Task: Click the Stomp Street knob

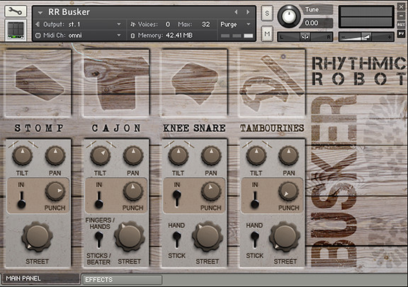Action: click(x=38, y=237)
